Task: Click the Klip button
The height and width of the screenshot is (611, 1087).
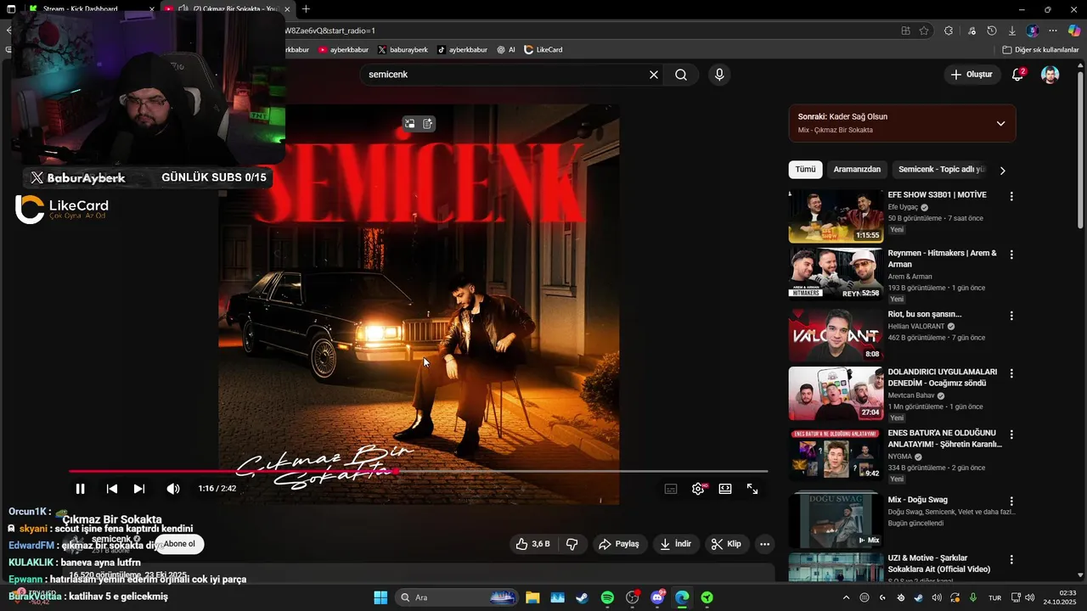Action: 726,544
